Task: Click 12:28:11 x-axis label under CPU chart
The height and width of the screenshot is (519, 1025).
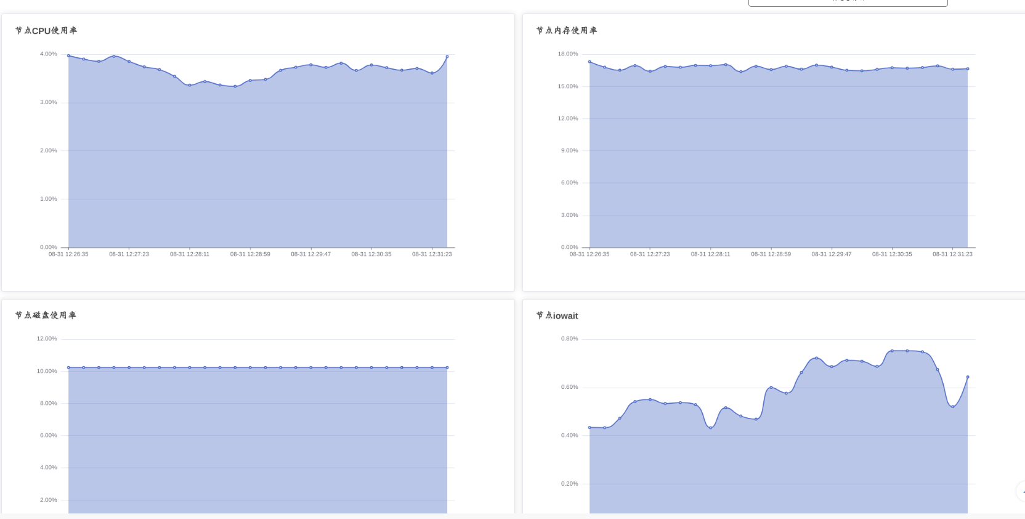Action: pos(190,254)
